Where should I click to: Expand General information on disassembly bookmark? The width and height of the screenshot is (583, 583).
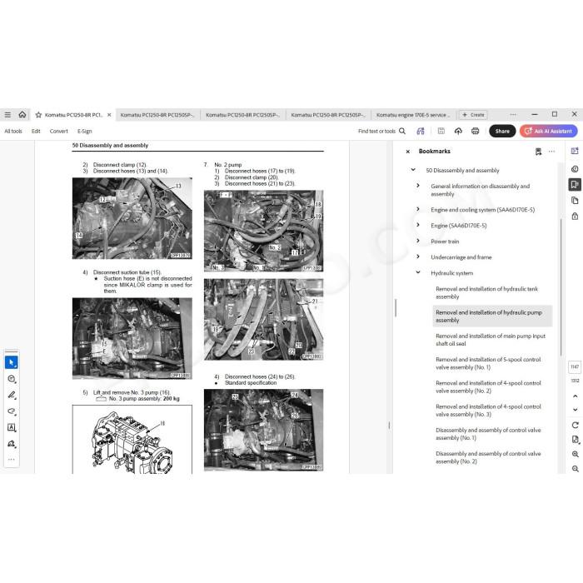tap(418, 186)
